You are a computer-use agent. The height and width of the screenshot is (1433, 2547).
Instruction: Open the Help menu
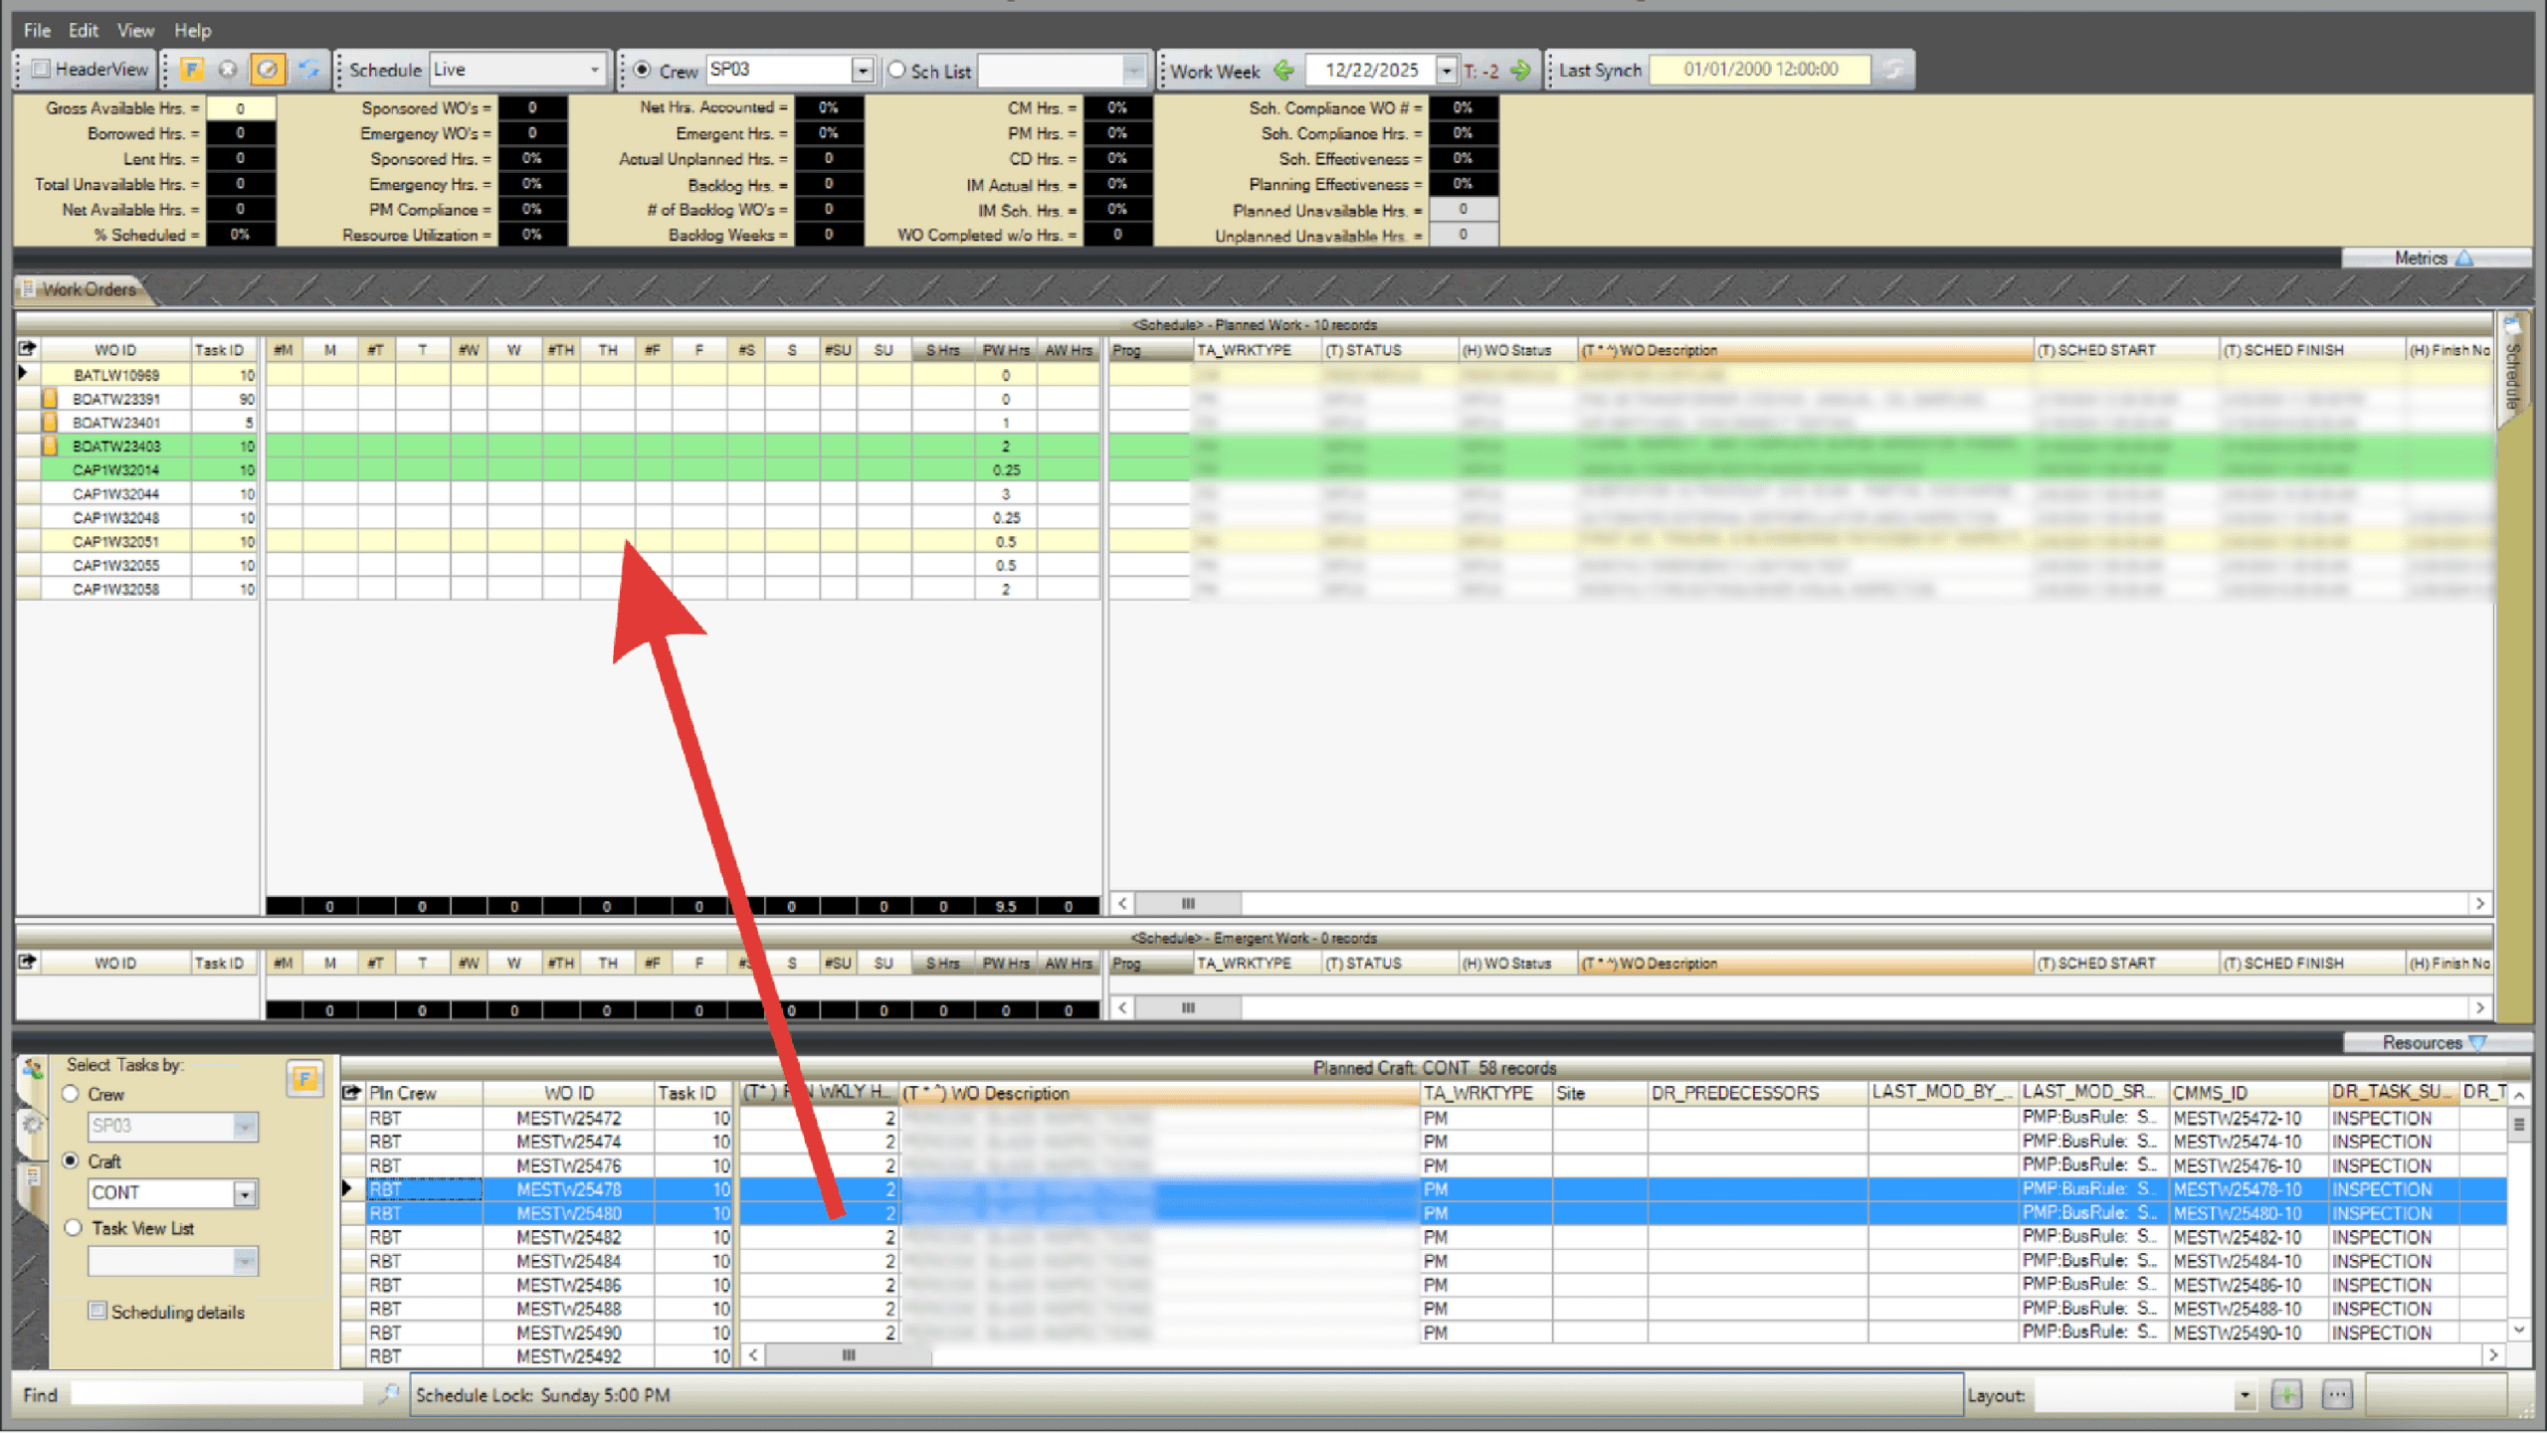click(192, 30)
